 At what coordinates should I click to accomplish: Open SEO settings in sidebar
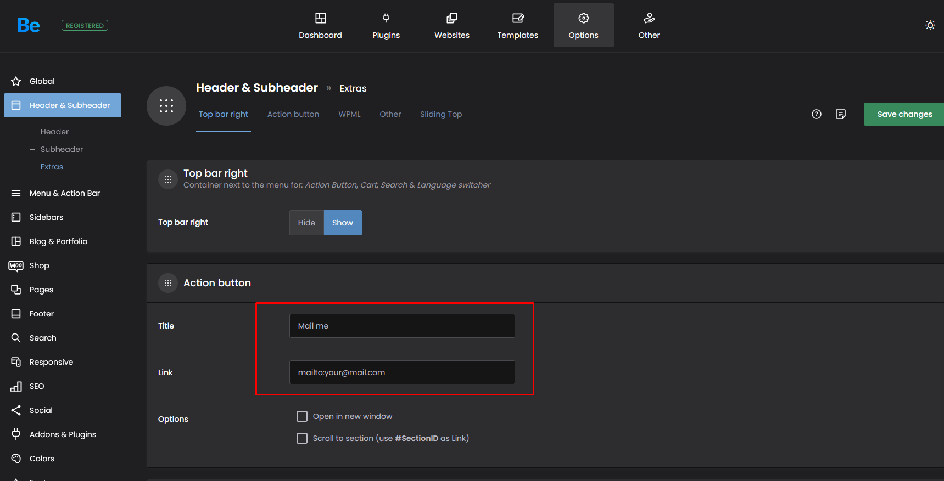pyautogui.click(x=63, y=386)
